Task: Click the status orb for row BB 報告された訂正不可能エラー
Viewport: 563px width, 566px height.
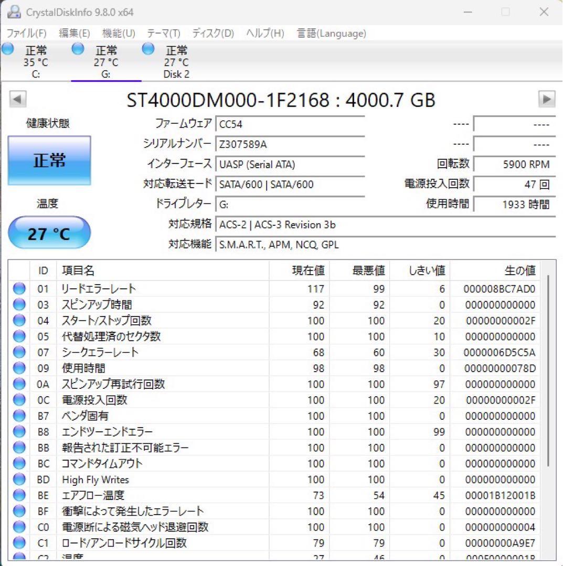Action: 19,448
